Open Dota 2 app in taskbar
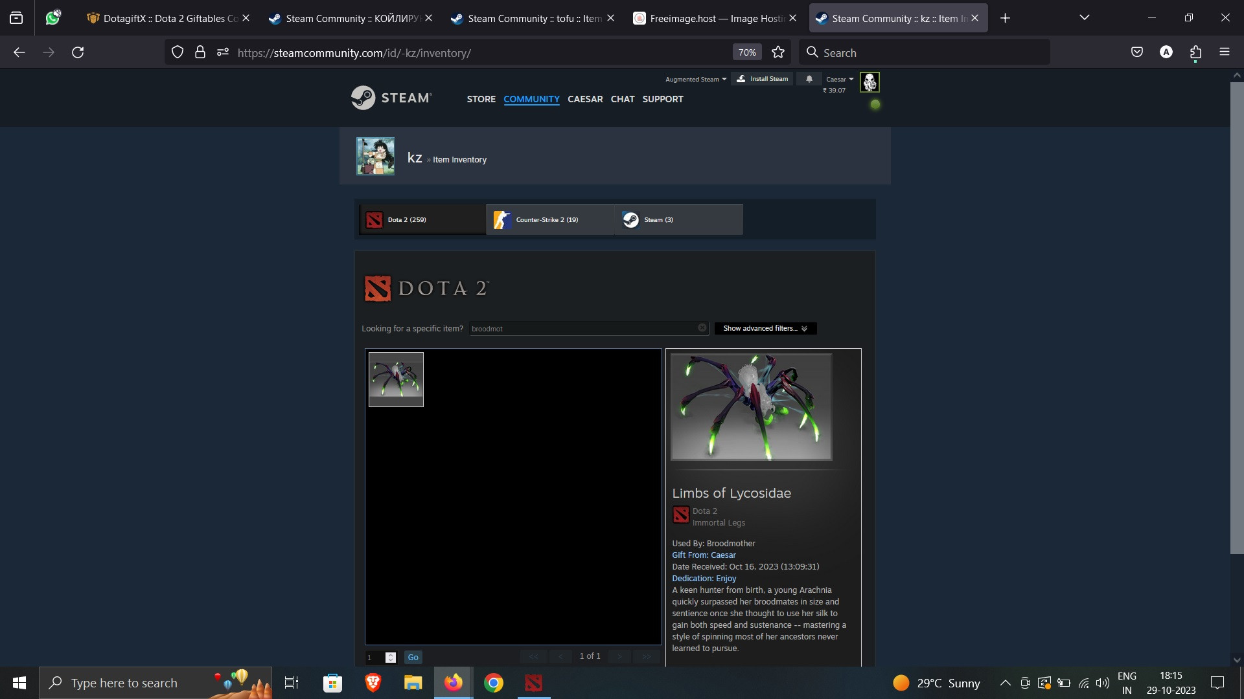The width and height of the screenshot is (1244, 699). tap(533, 683)
